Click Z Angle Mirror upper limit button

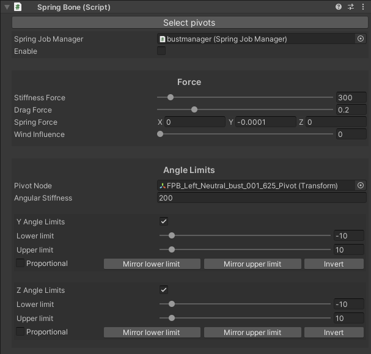click(x=252, y=332)
